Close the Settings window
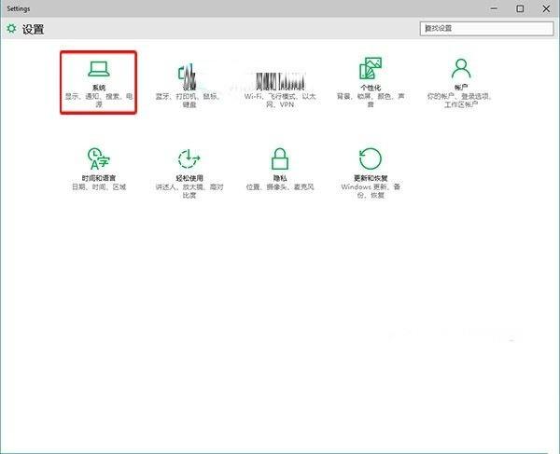The height and width of the screenshot is (454, 560). coord(546,8)
